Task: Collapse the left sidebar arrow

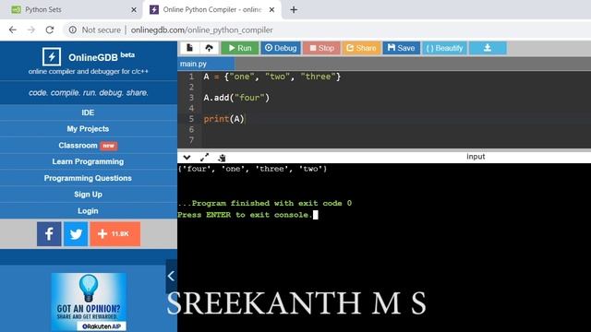Action: click(171, 276)
